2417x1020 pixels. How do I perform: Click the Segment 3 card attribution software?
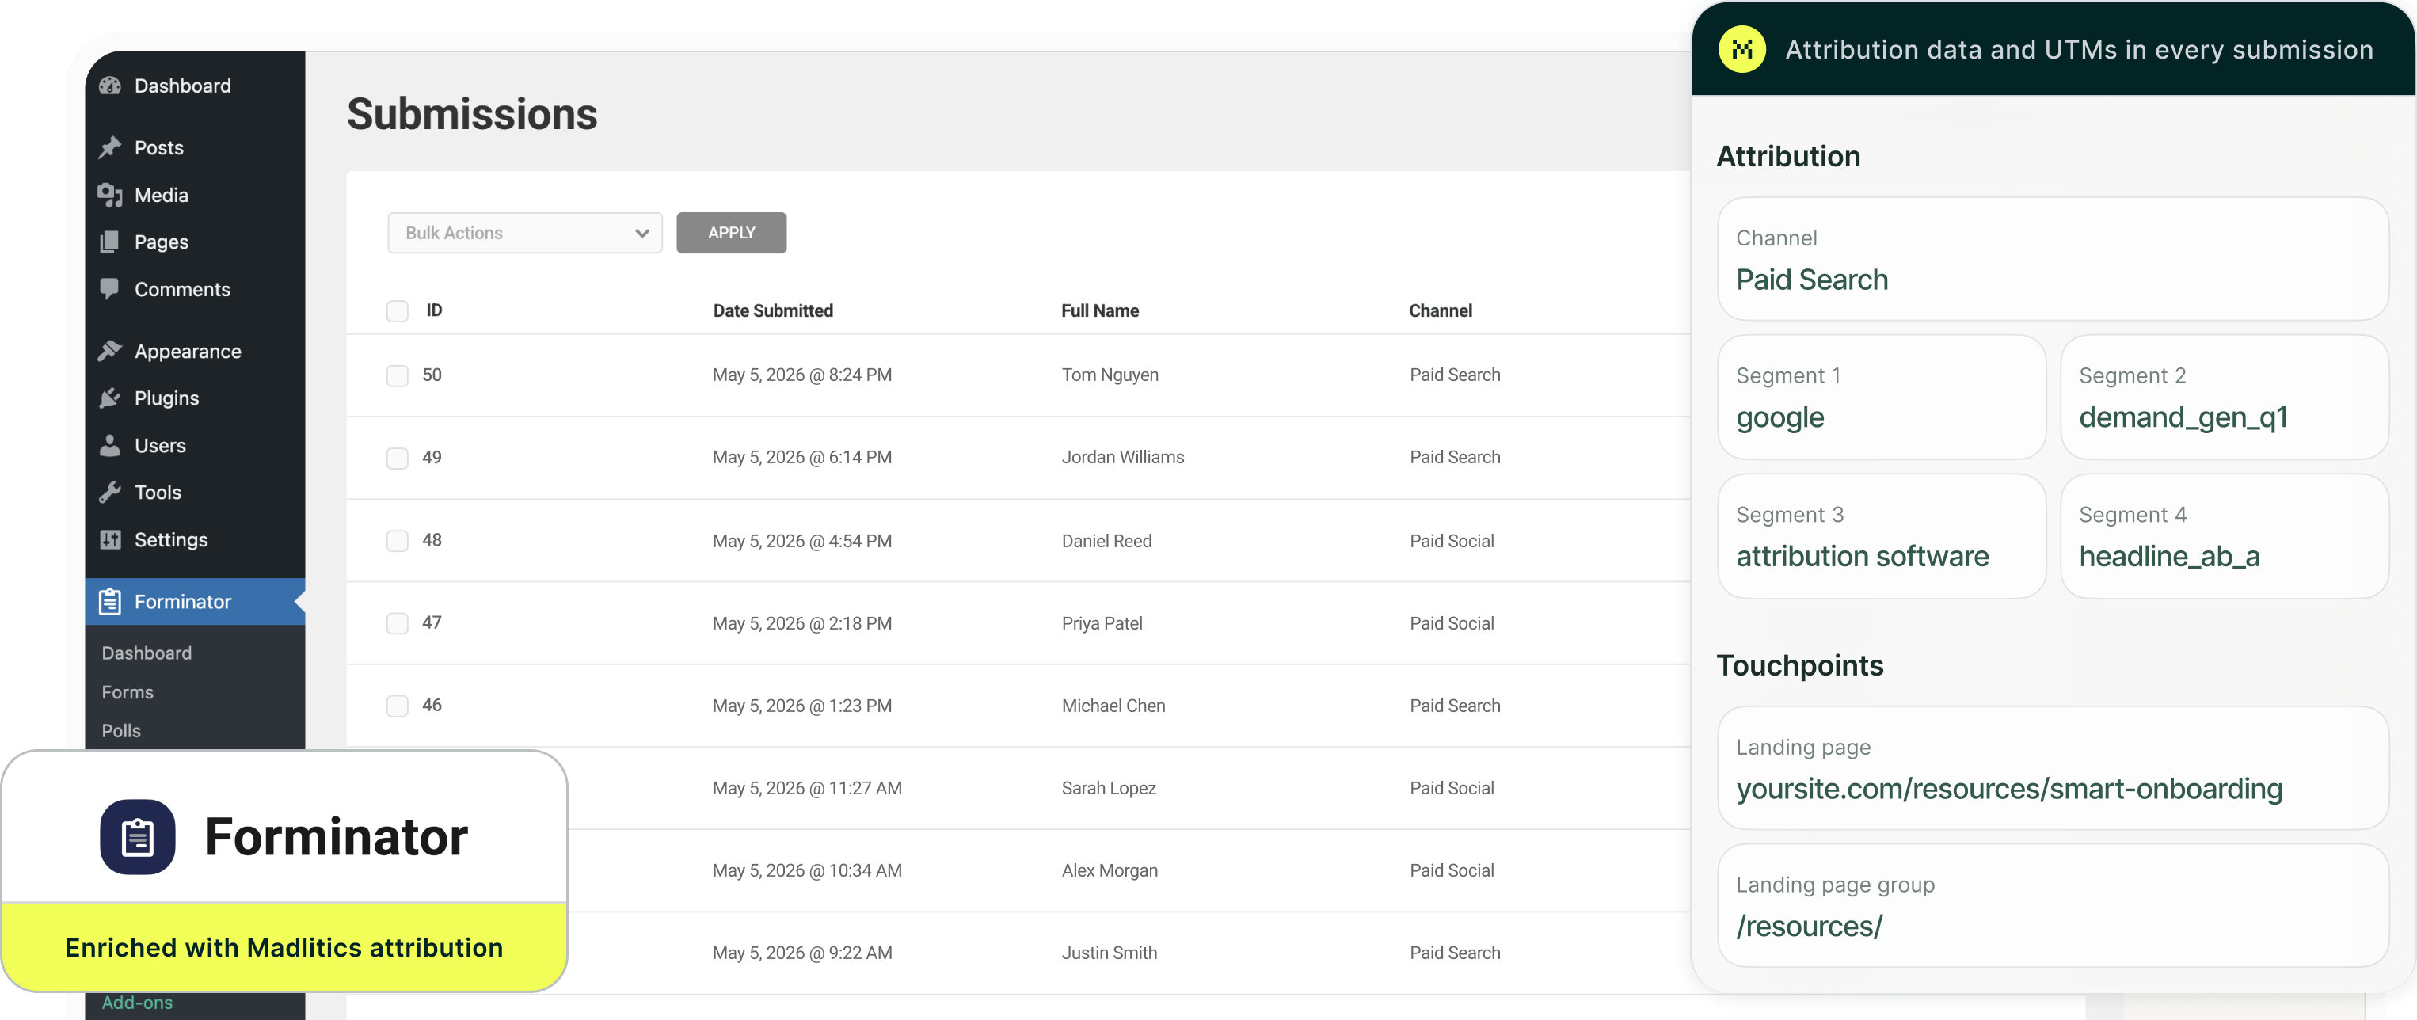[x=1881, y=536]
